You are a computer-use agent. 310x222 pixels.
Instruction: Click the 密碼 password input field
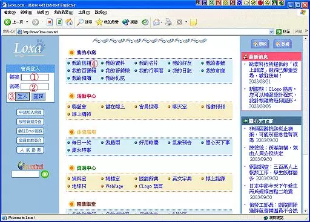pyautogui.click(x=35, y=87)
